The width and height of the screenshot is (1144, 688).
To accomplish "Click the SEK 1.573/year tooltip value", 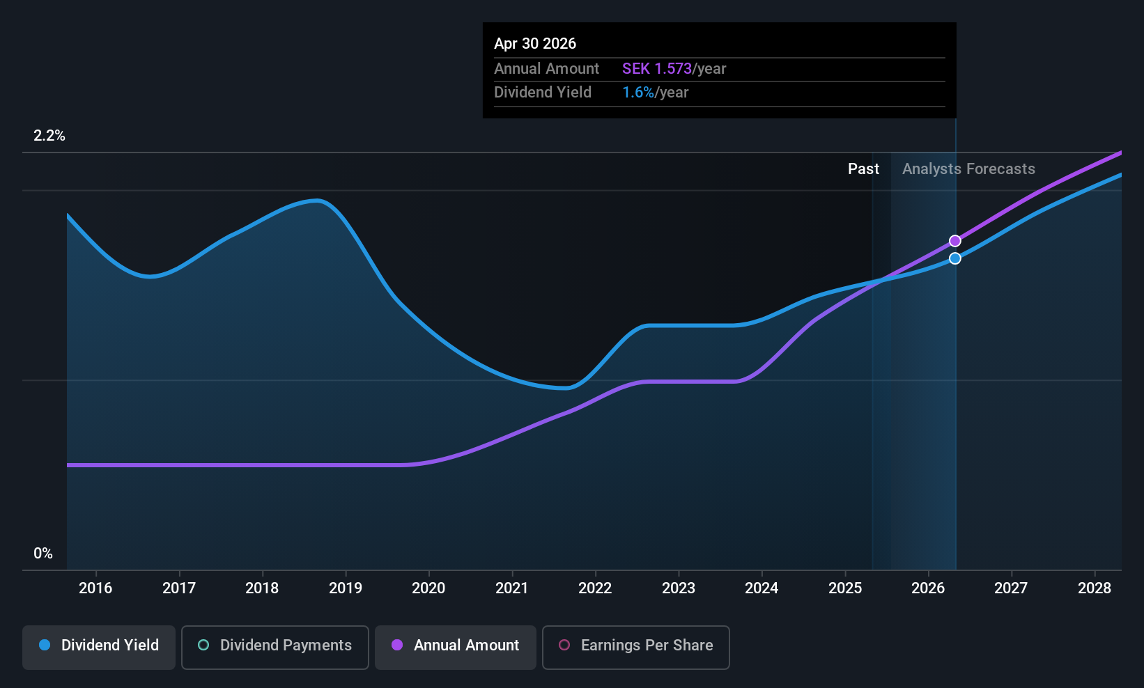I will [x=674, y=68].
